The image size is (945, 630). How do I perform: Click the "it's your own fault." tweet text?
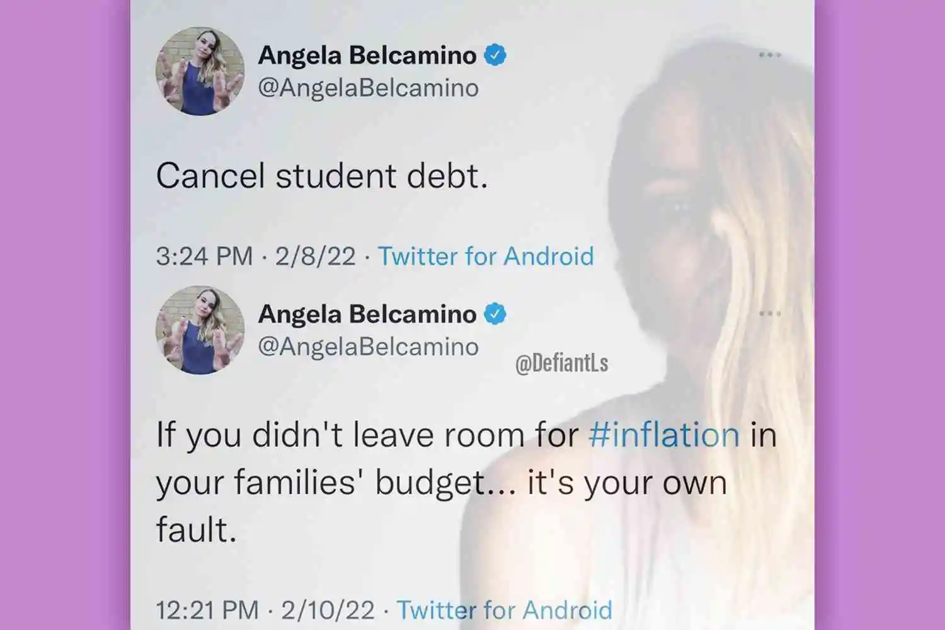[627, 483]
